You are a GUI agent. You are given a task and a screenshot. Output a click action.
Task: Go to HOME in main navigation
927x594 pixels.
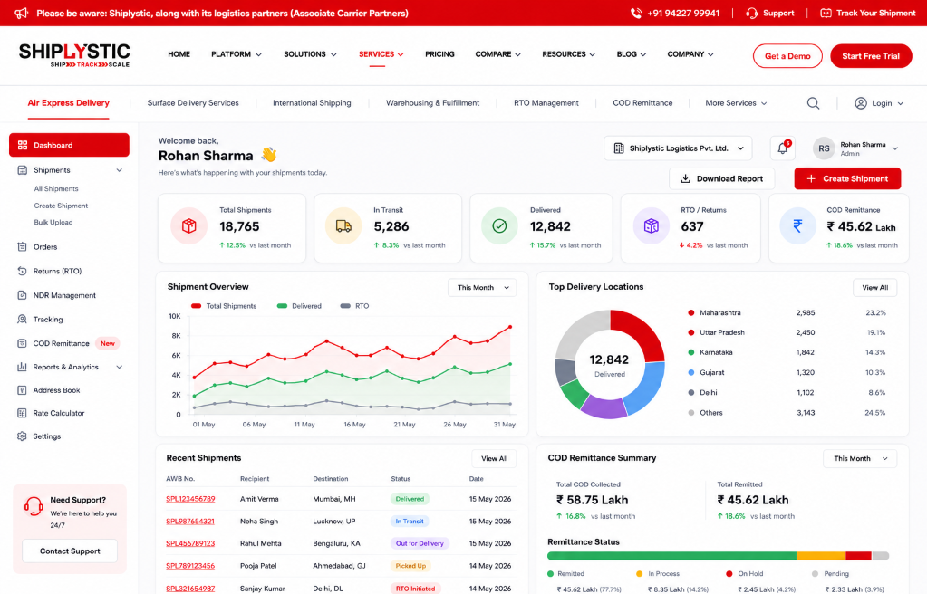(179, 54)
